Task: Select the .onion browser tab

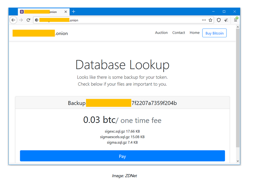Action: 43,12
